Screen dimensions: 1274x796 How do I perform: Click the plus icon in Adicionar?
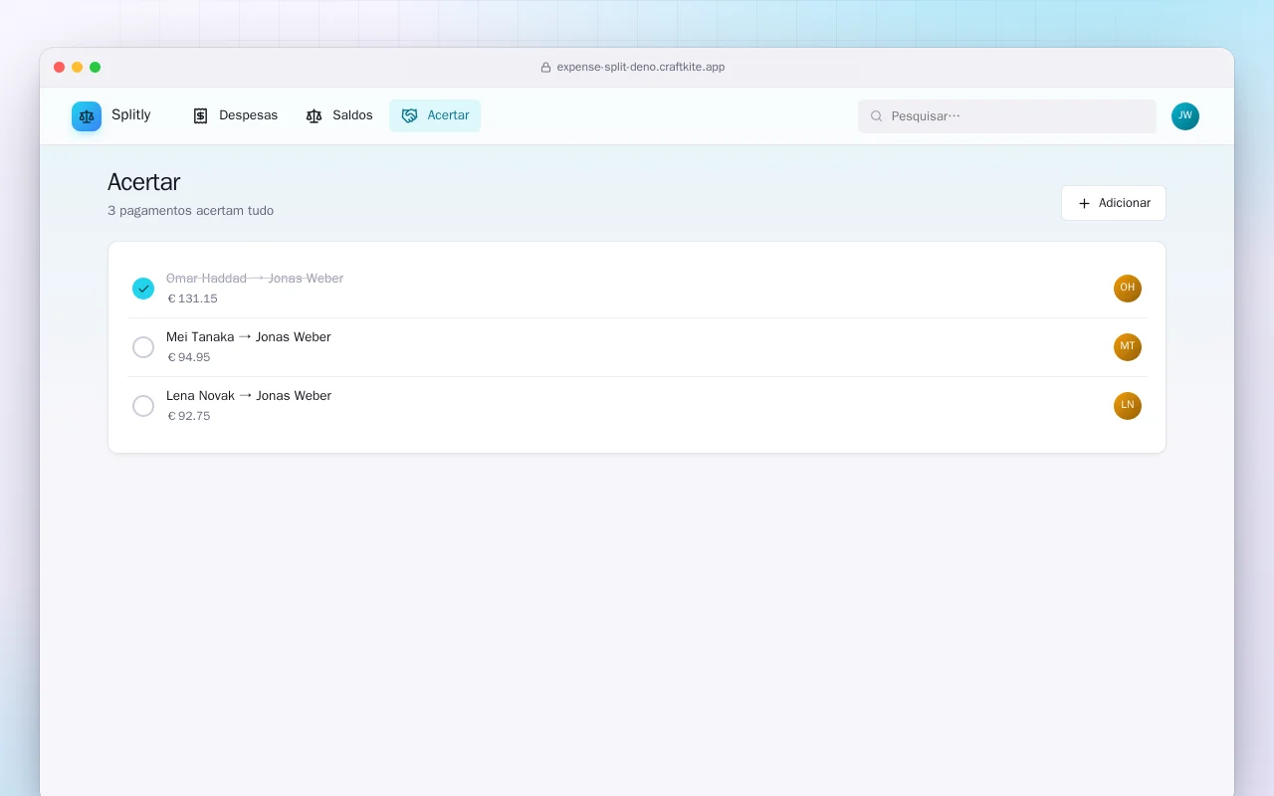click(1085, 203)
